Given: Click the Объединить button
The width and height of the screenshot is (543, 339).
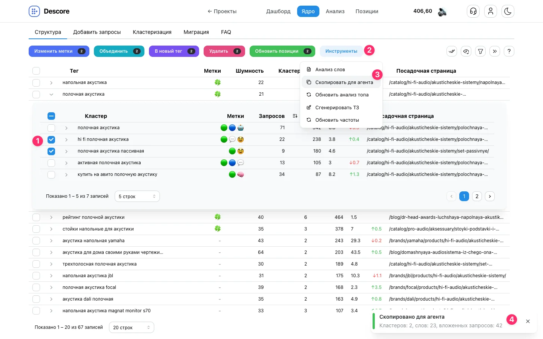Looking at the screenshot, I should point(119,51).
